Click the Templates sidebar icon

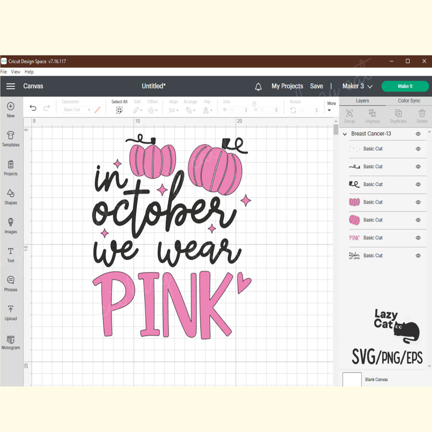[x=11, y=139]
